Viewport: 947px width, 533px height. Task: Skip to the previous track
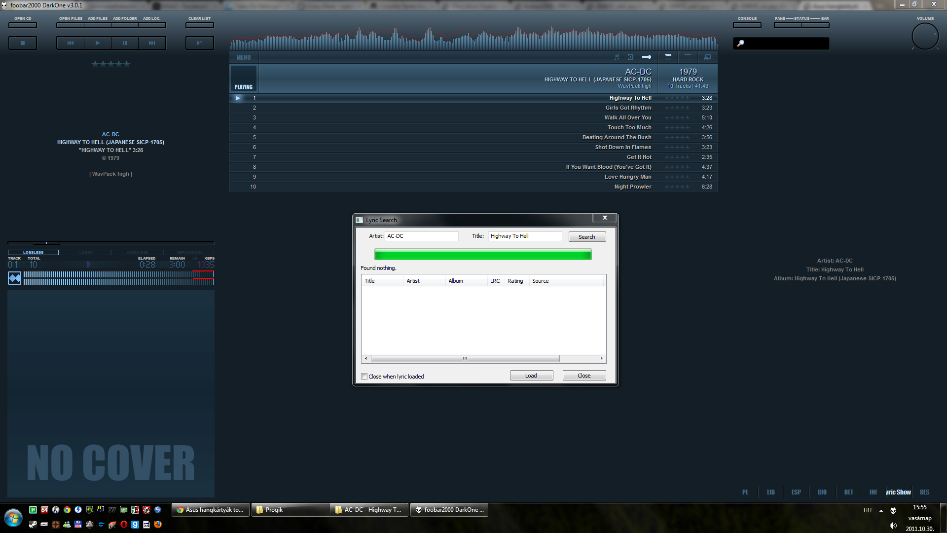click(x=70, y=43)
